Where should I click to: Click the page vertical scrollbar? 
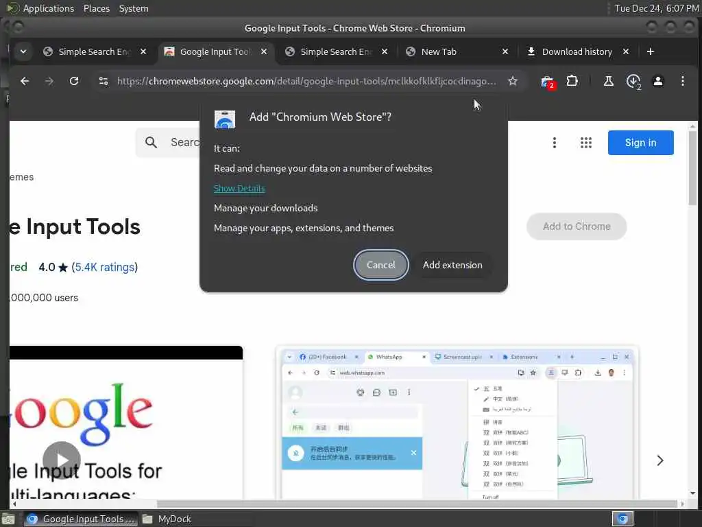692,167
